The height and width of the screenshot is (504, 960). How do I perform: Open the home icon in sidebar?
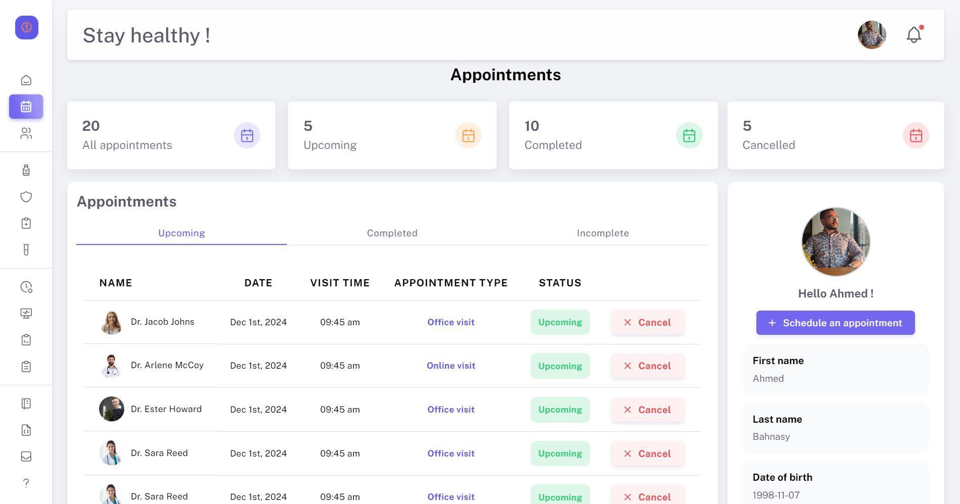pos(26,80)
